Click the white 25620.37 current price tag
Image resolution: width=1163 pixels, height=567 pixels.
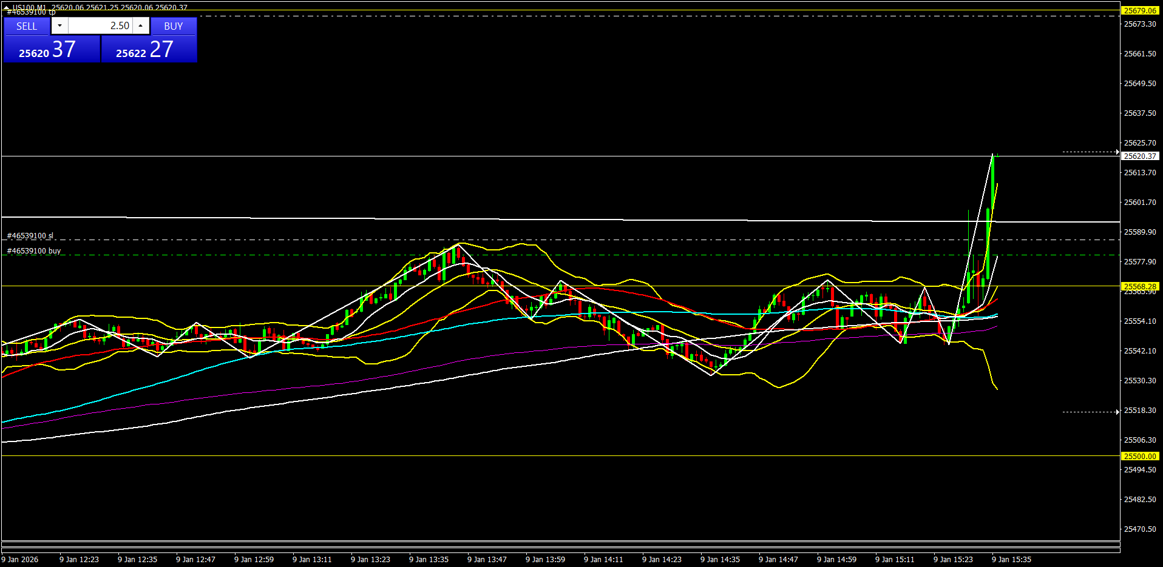1139,156
